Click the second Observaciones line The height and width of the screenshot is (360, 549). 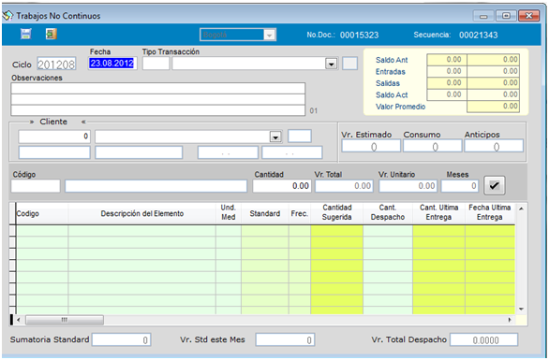click(x=158, y=99)
